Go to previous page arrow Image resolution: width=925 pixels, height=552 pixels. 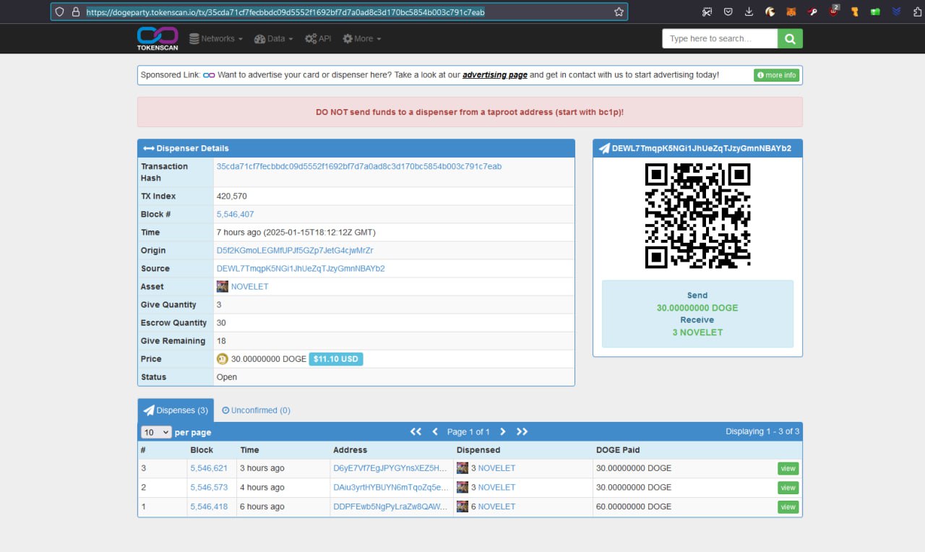click(x=435, y=431)
